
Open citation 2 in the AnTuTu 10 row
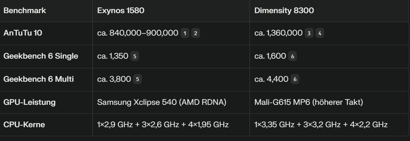point(196,33)
